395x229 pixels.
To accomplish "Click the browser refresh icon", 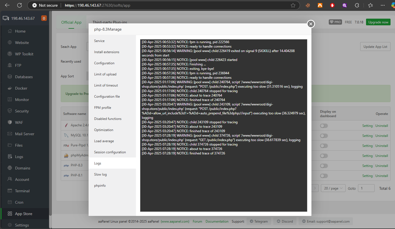I will (19, 5).
